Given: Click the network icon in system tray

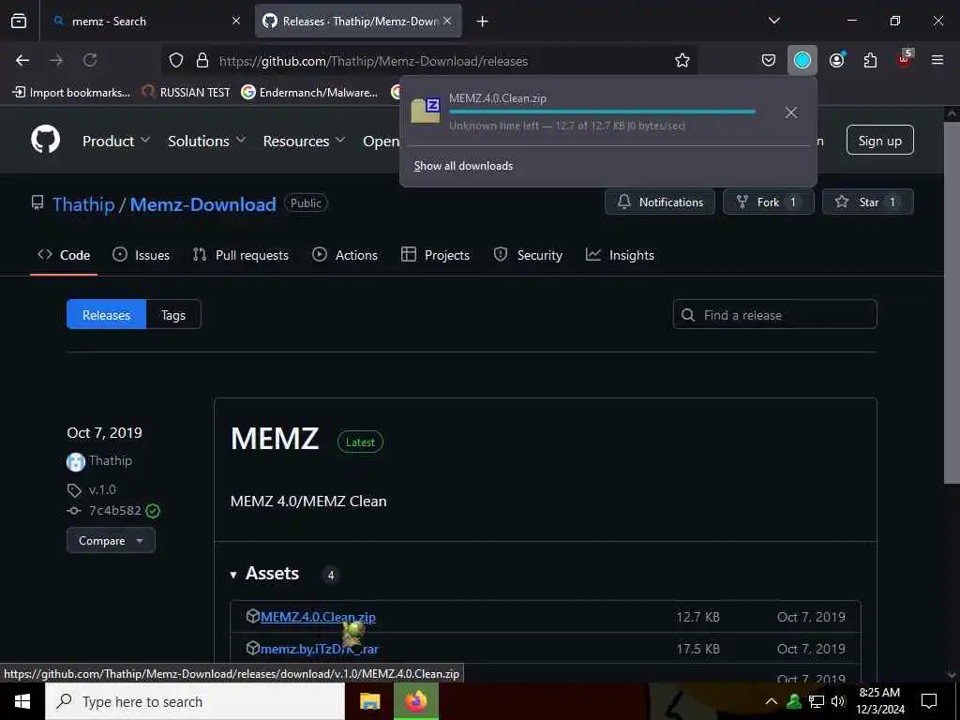Looking at the screenshot, I should (817, 701).
